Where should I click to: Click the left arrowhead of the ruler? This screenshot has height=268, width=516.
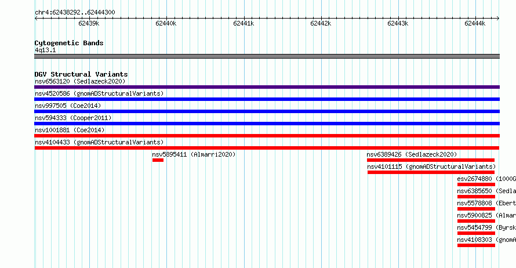(36, 19)
